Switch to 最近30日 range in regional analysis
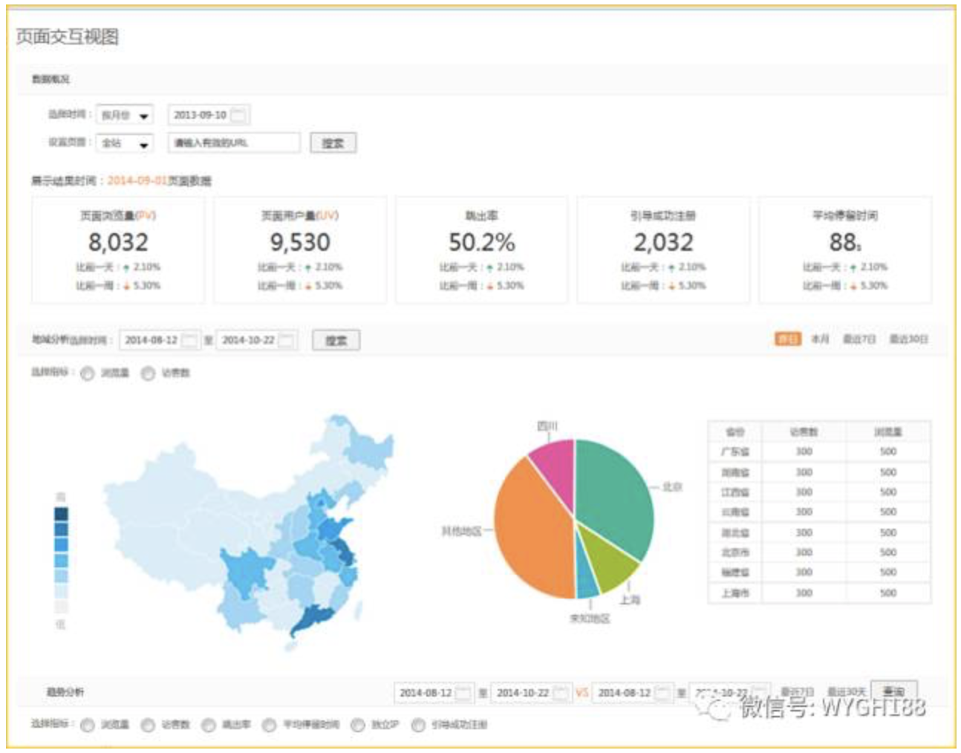 (x=909, y=339)
